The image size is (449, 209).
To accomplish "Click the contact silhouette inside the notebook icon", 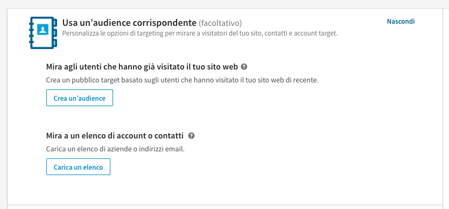I will pyautogui.click(x=43, y=30).
